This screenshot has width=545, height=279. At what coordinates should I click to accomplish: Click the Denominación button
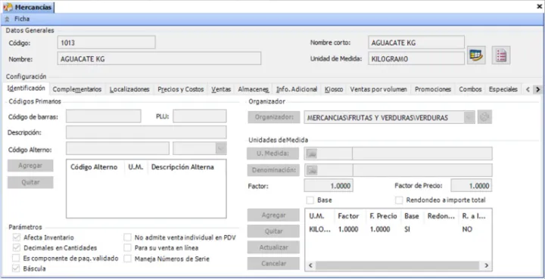click(x=273, y=170)
